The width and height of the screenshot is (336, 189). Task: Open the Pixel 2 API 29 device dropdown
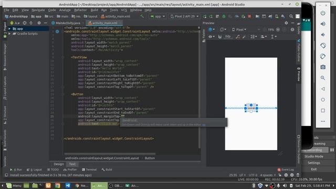tap(184, 16)
